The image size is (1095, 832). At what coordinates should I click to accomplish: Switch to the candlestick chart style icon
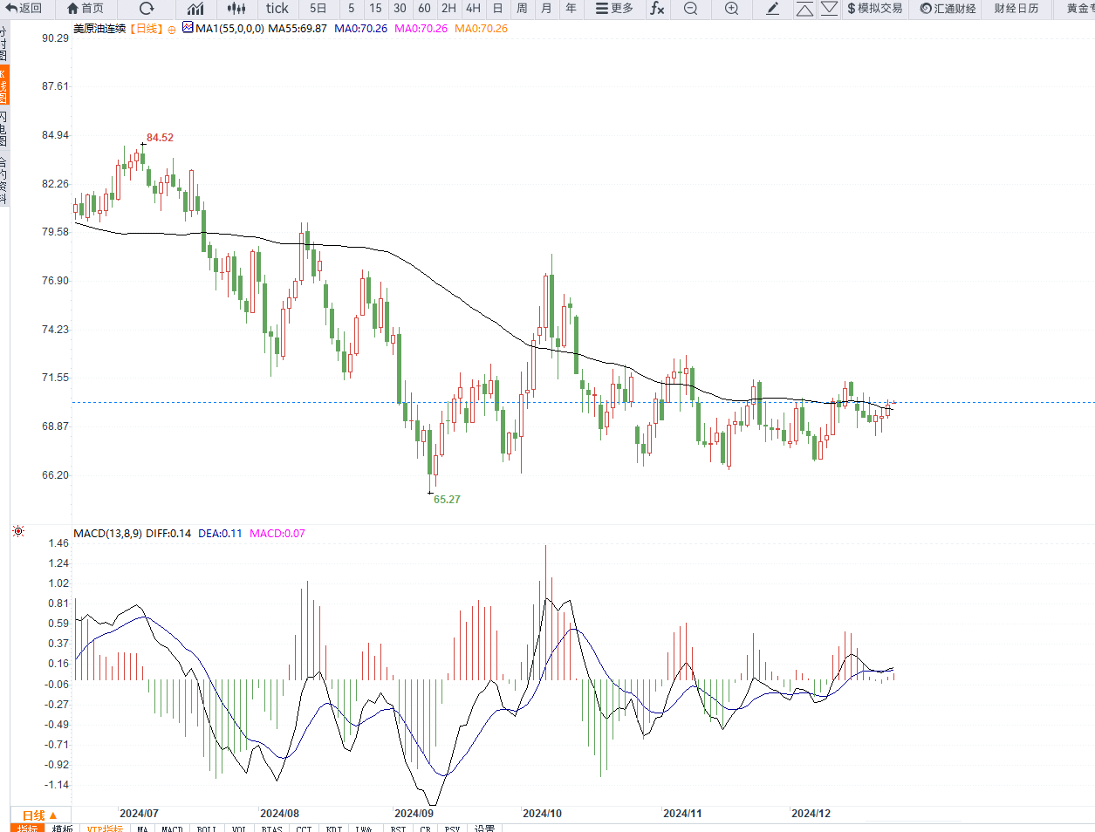(236, 9)
